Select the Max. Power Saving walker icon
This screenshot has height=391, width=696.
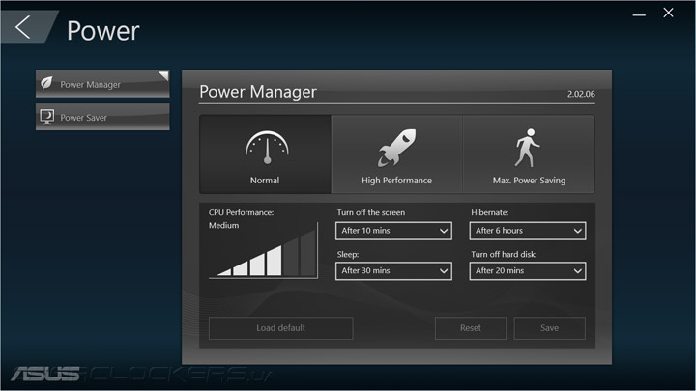pyautogui.click(x=528, y=148)
